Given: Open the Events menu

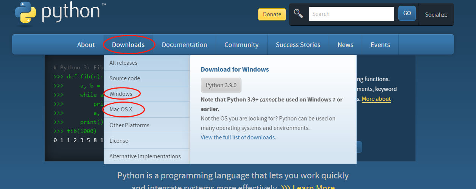Looking at the screenshot, I should pyautogui.click(x=380, y=45).
